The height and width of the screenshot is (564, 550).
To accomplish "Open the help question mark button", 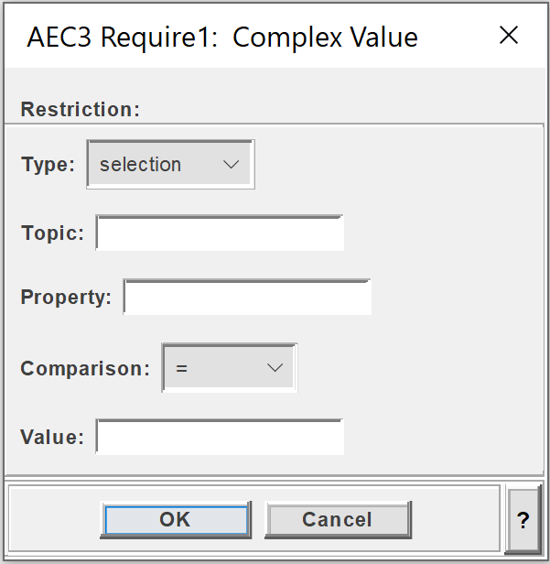I will pyautogui.click(x=523, y=519).
